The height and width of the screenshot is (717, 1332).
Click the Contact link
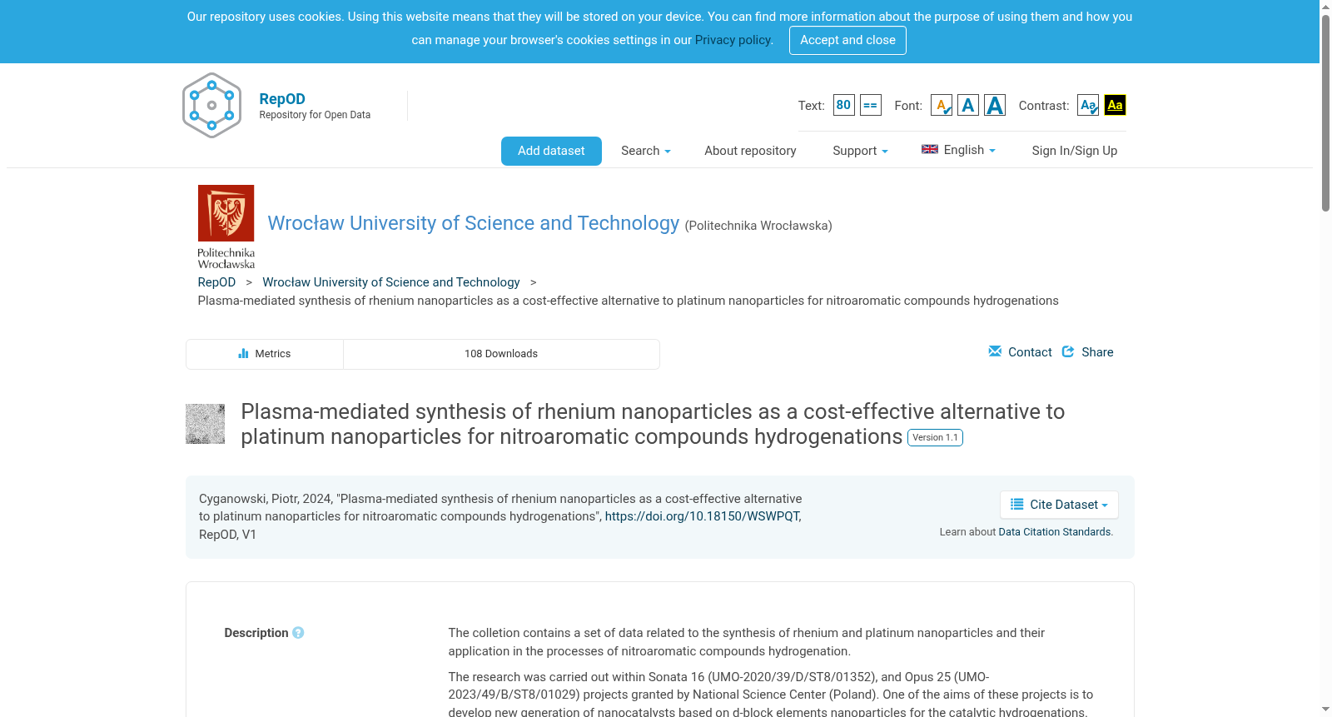1030,352
